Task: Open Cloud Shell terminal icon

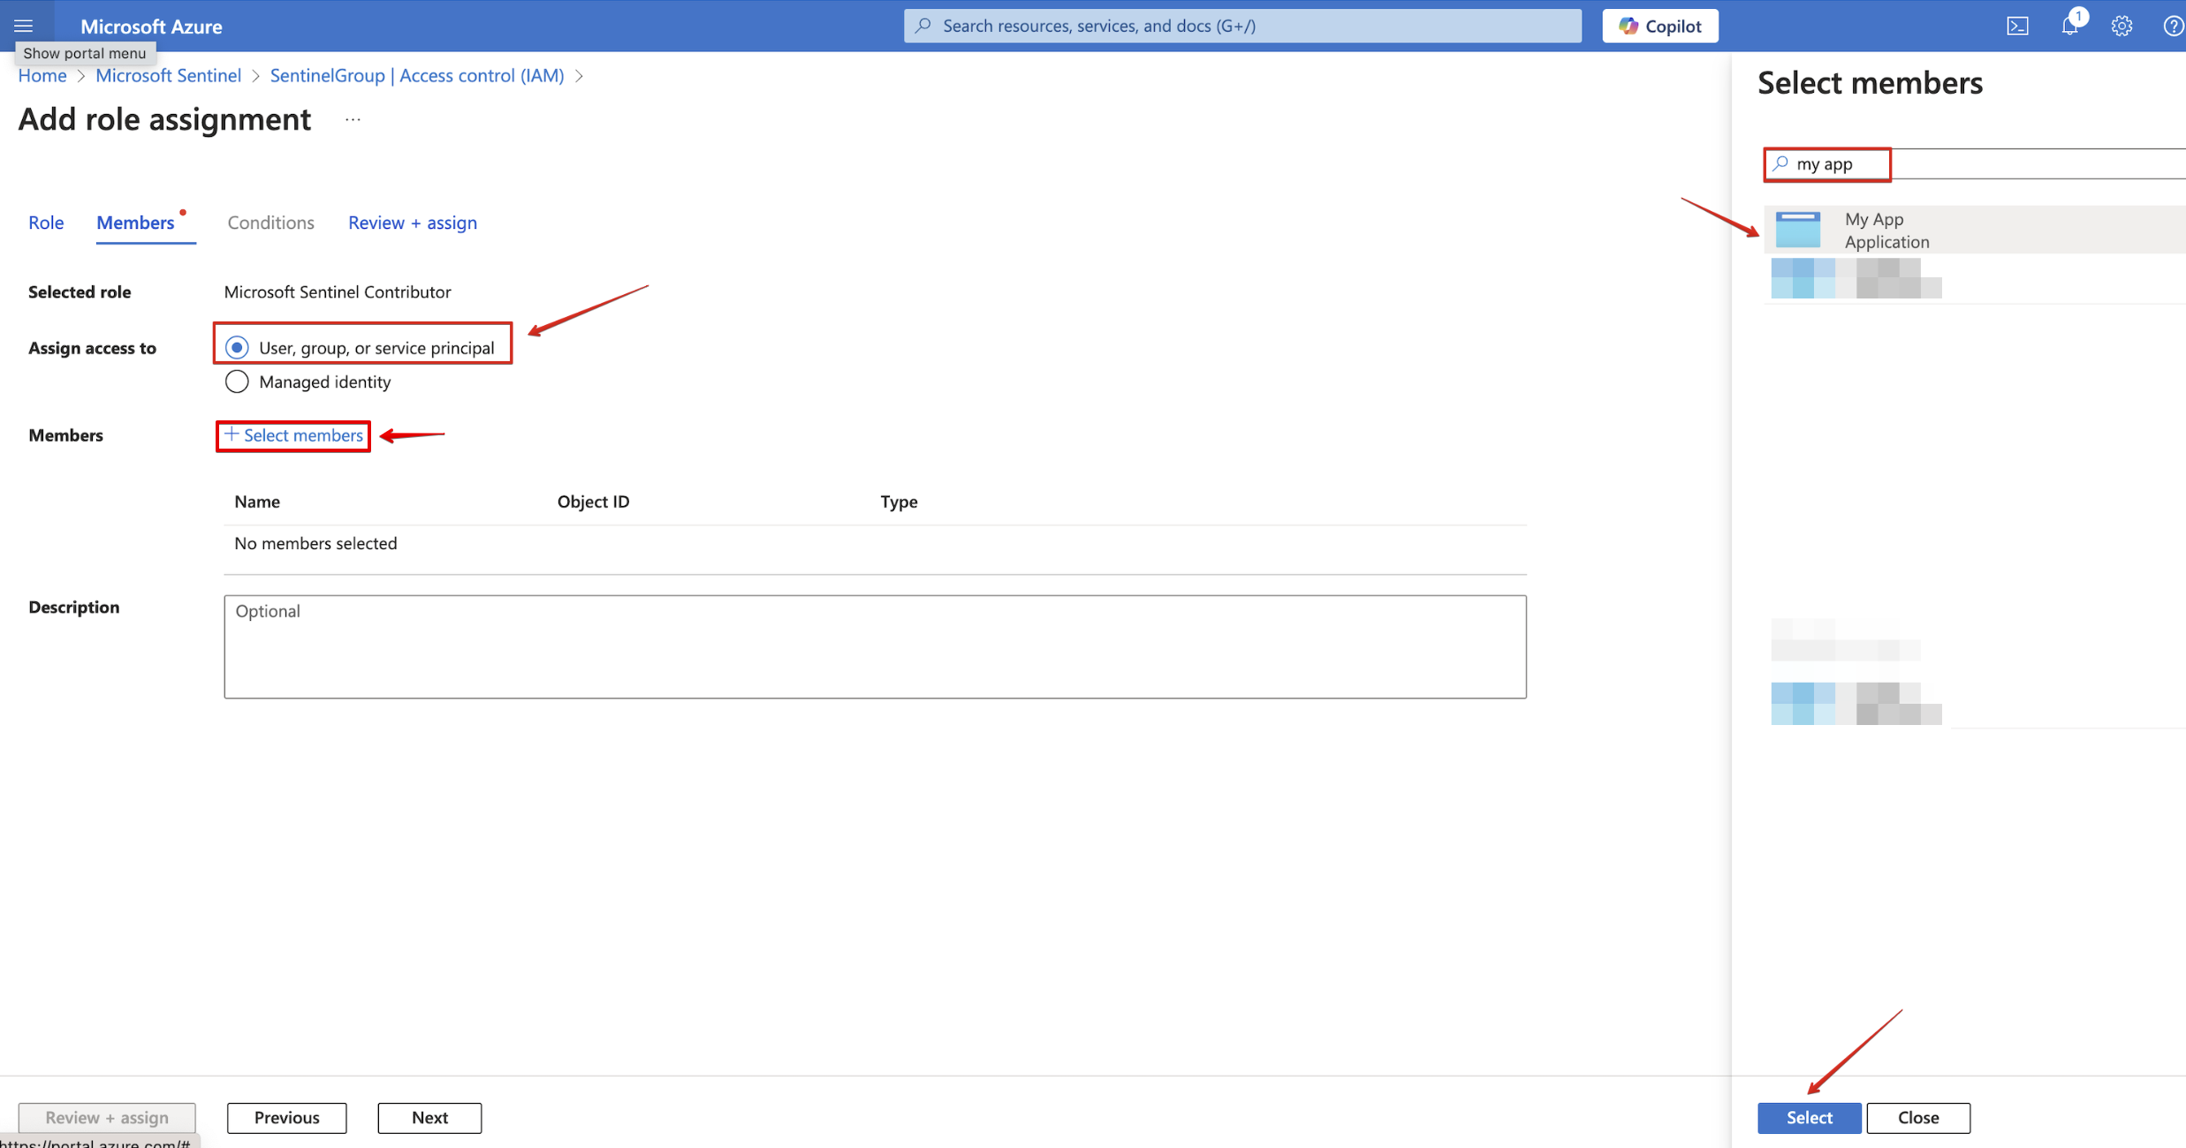Action: tap(2017, 26)
